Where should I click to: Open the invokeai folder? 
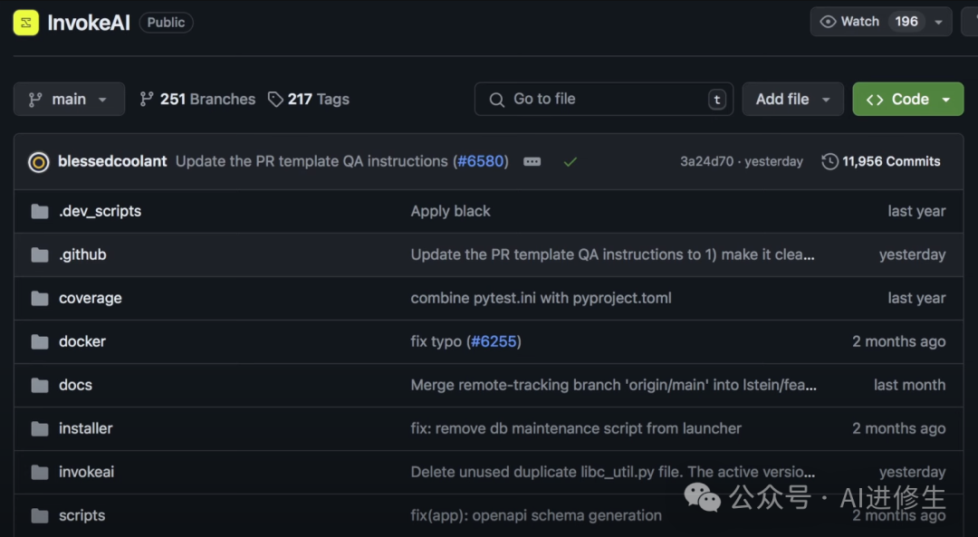87,473
